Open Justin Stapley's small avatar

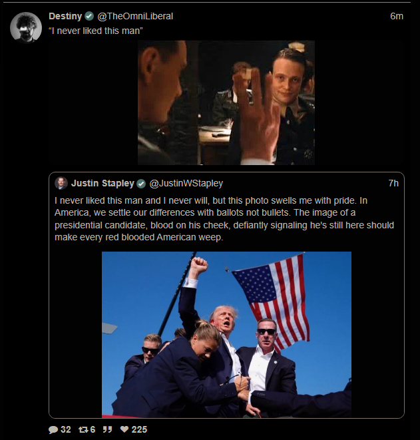click(61, 183)
